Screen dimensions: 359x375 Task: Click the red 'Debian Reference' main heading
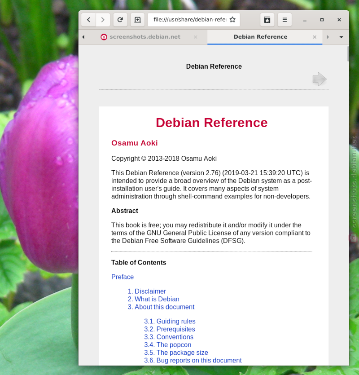point(211,123)
